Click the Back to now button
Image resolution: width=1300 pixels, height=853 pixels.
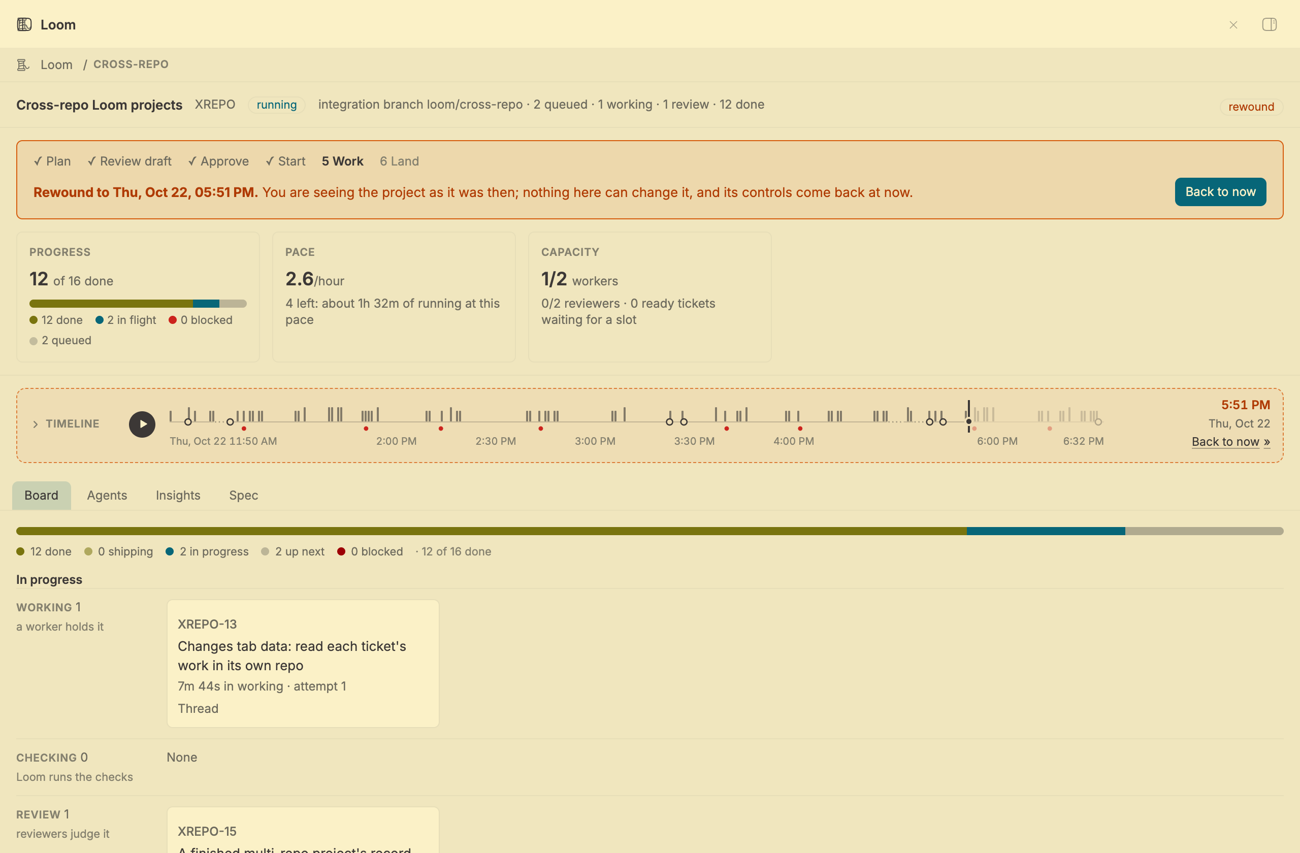[x=1220, y=192]
